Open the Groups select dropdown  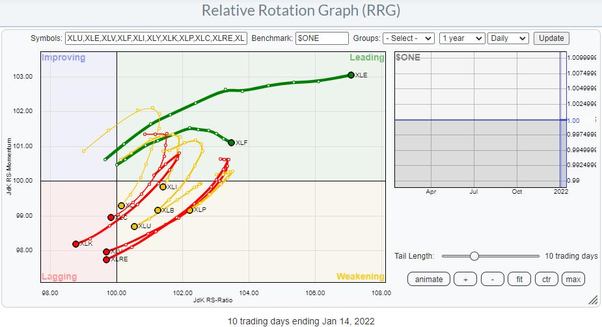tap(409, 38)
